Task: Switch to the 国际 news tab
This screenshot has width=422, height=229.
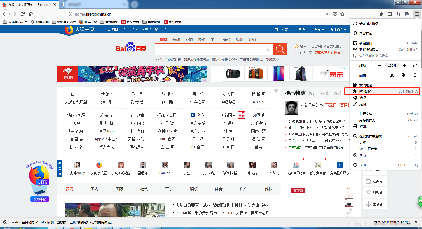Action: coord(119,189)
